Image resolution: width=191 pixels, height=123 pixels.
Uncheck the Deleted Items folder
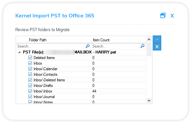pyautogui.click(x=30, y=58)
